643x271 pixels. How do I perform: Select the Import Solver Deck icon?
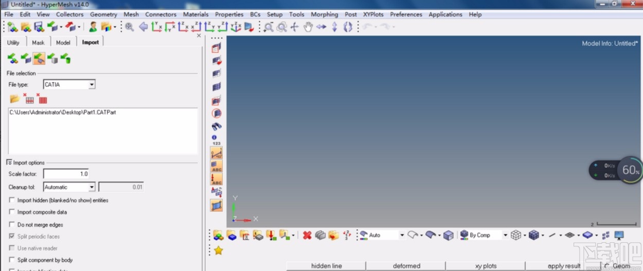coord(26,59)
